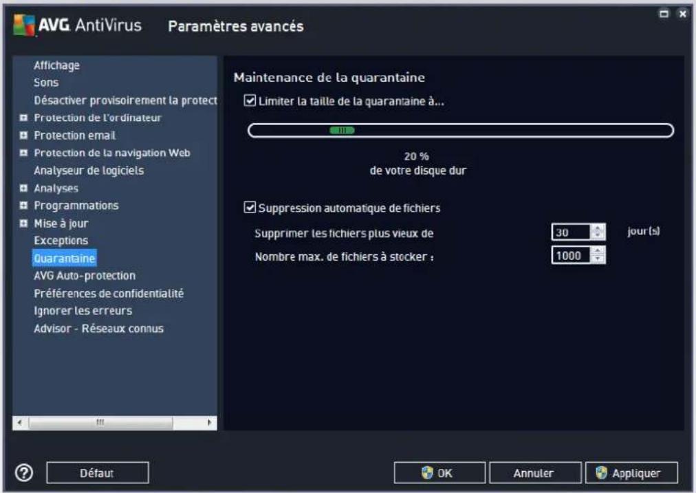This screenshot has width=696, height=493.
Task: Click the Défaut button
Action: click(98, 472)
